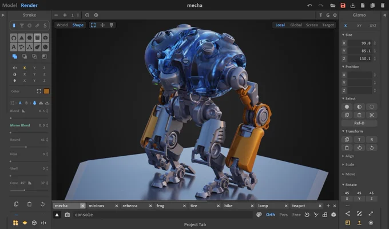Toggle the World view mode
389x229 pixels.
62,25
